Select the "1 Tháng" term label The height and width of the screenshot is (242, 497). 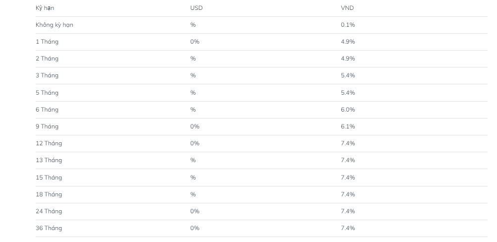[47, 42]
